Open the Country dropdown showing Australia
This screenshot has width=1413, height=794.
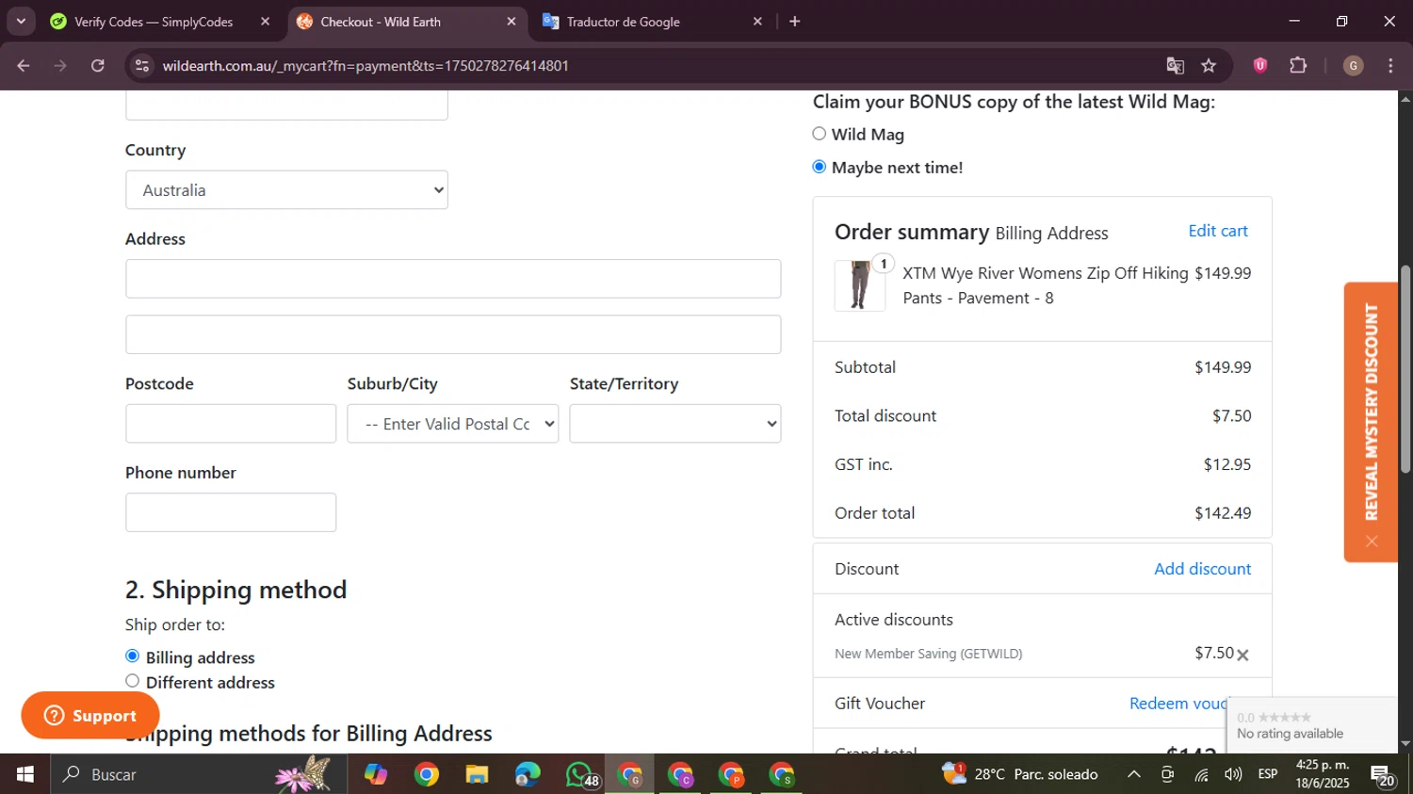click(286, 190)
